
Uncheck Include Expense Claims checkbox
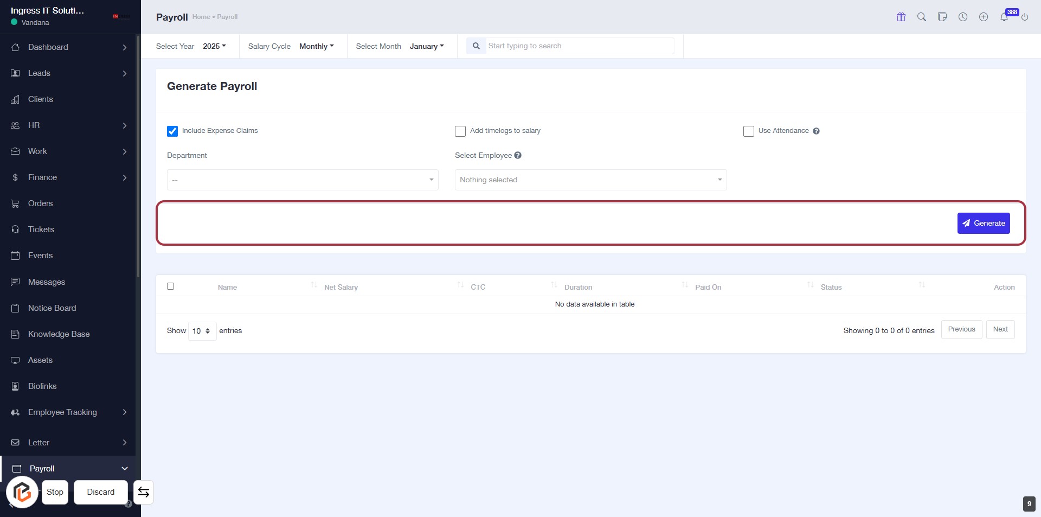click(x=172, y=131)
